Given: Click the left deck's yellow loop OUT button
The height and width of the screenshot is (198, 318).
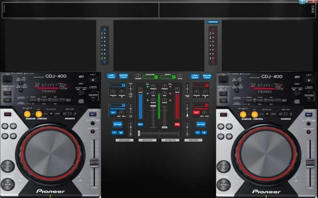Looking at the screenshot, I should click(39, 114).
